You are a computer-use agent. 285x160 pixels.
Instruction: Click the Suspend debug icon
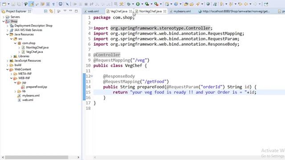(x=80, y=4)
